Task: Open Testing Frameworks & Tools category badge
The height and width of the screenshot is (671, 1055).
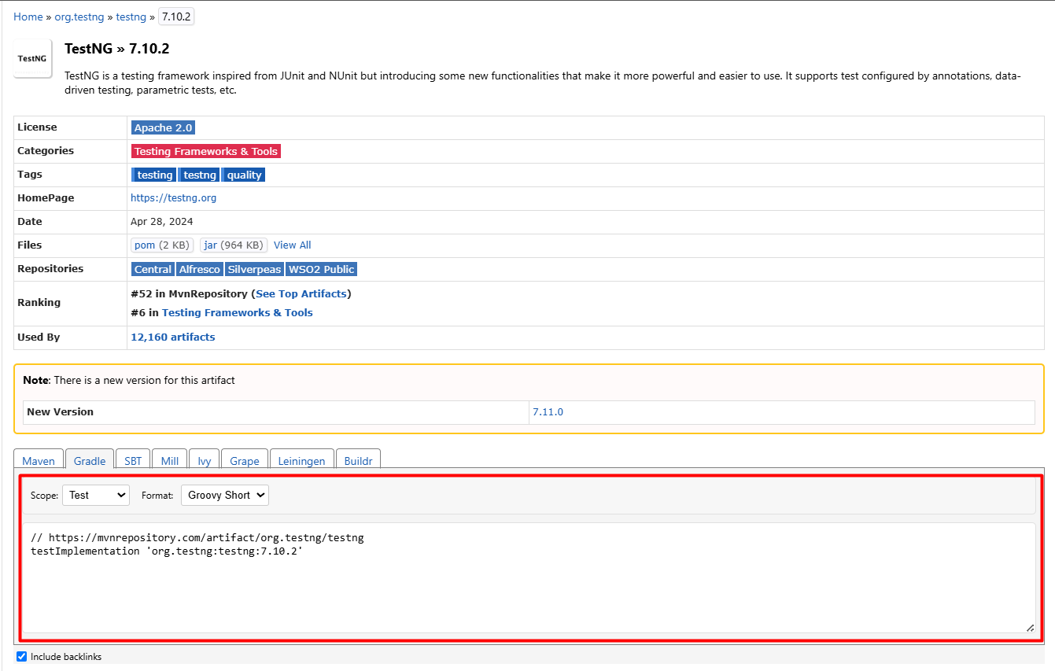Action: tap(206, 151)
